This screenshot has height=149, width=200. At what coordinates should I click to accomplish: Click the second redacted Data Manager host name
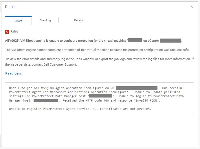[x=46, y=100]
